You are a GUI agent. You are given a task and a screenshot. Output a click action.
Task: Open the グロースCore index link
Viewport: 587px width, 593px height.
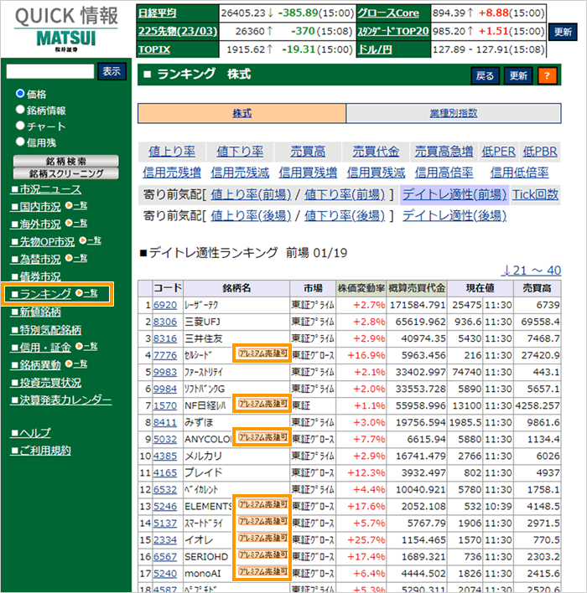click(x=388, y=13)
